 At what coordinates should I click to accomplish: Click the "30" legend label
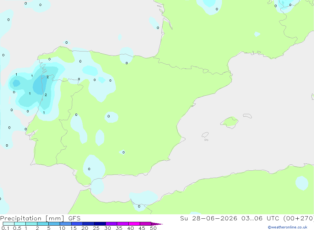[x=108, y=228]
